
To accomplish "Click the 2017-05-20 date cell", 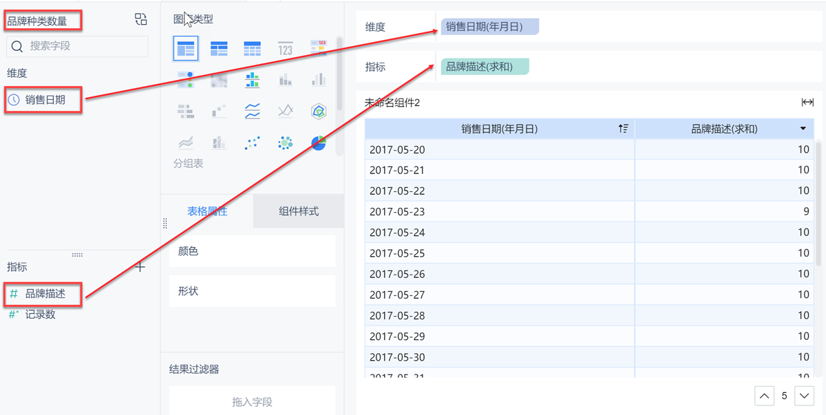I will point(499,149).
